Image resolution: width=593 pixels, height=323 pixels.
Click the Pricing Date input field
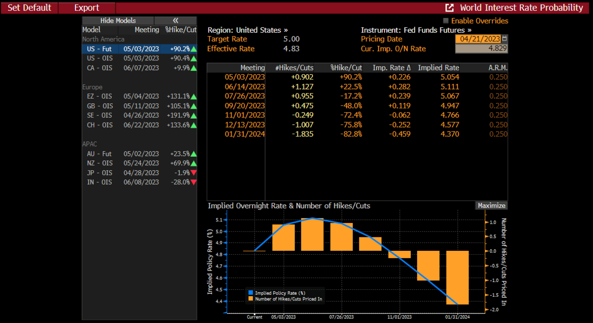(x=478, y=39)
